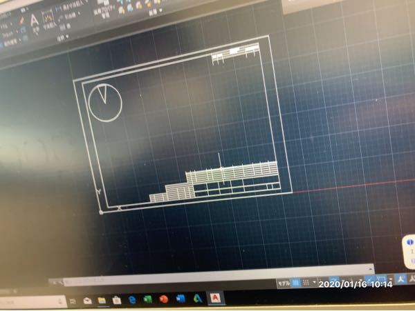Expand the snap settings dropdown arrow

coord(315,283)
